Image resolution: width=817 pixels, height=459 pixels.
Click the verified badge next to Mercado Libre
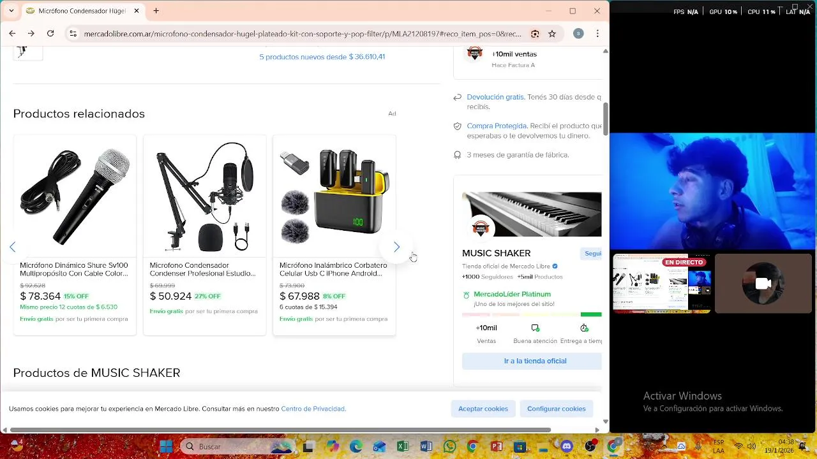pyautogui.click(x=555, y=266)
